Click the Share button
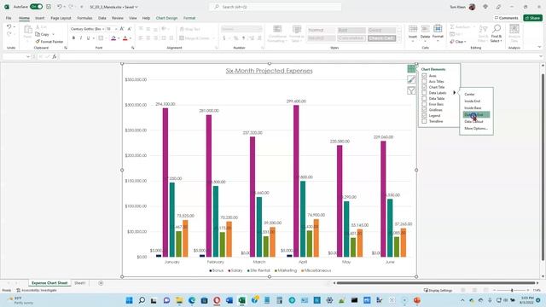Screen dimensions: 546x307 click(x=532, y=18)
